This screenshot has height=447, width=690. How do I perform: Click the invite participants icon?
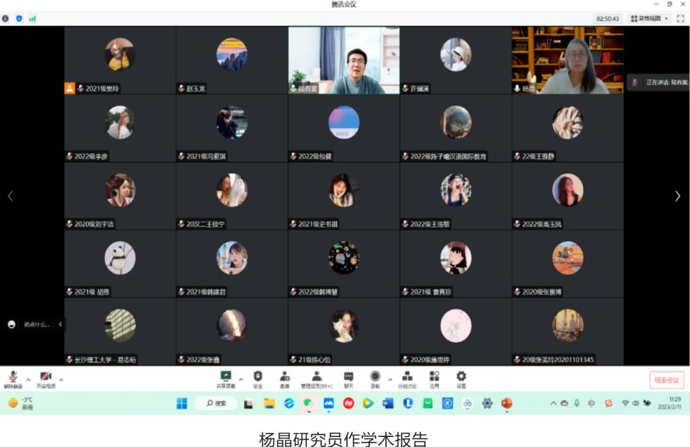(284, 377)
